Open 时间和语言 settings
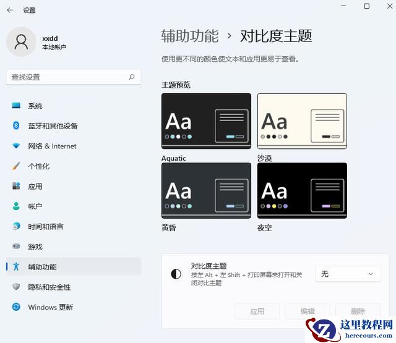The image size is (396, 343). tap(74, 226)
